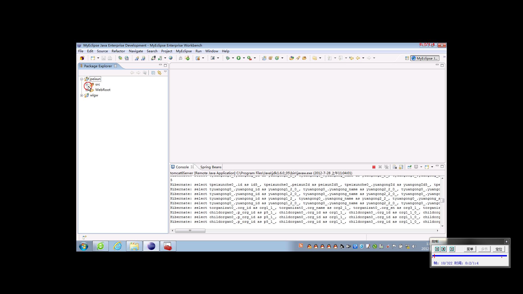
Task: Click the New Java Class icon
Action: pos(277,58)
